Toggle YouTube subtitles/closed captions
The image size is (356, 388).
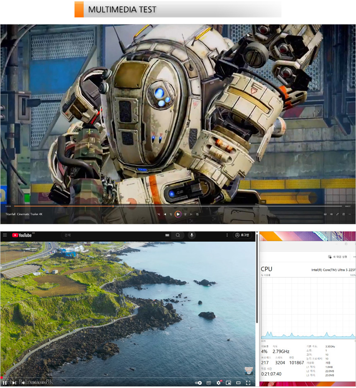tap(209, 383)
